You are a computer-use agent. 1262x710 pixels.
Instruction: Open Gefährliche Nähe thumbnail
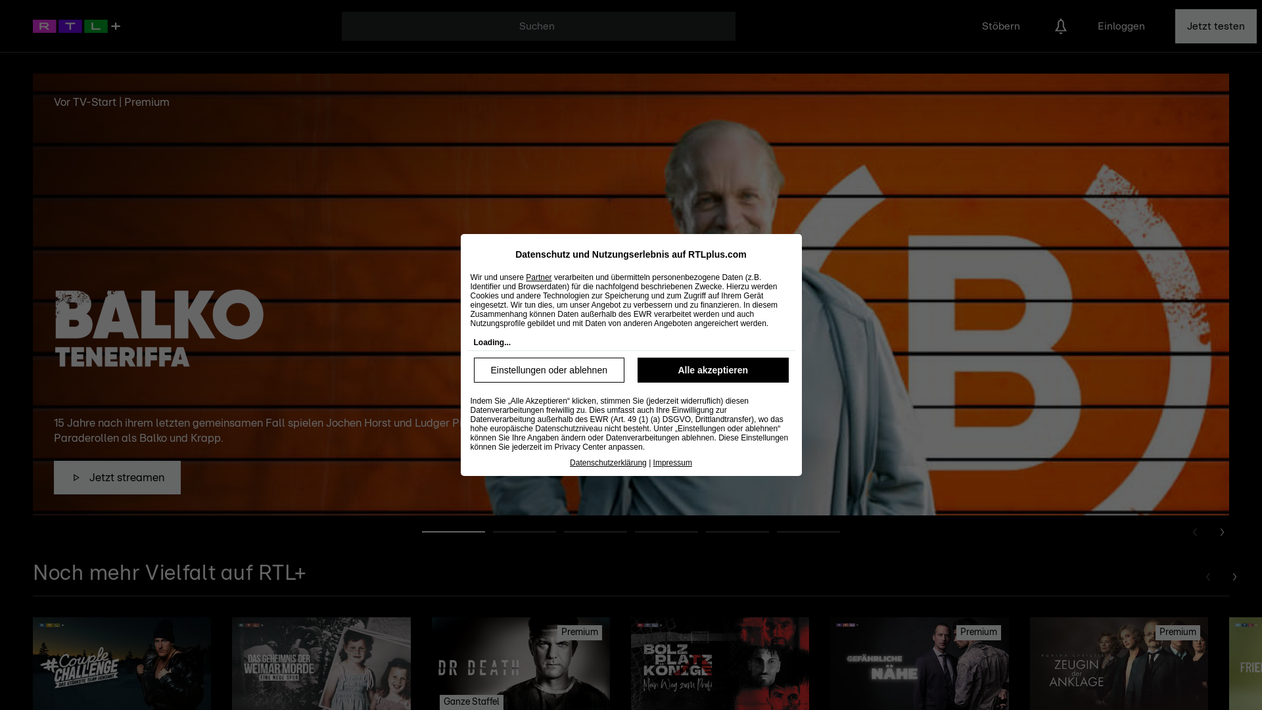(919, 663)
